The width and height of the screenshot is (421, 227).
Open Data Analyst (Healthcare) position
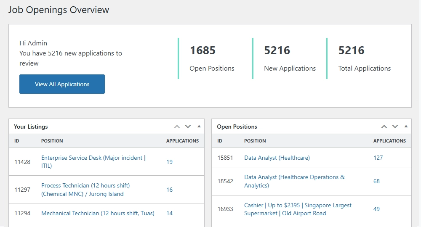coord(277,158)
